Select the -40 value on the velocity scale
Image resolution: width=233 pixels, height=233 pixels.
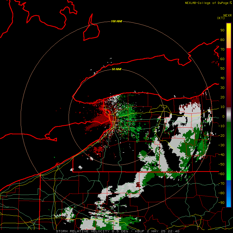221,155
